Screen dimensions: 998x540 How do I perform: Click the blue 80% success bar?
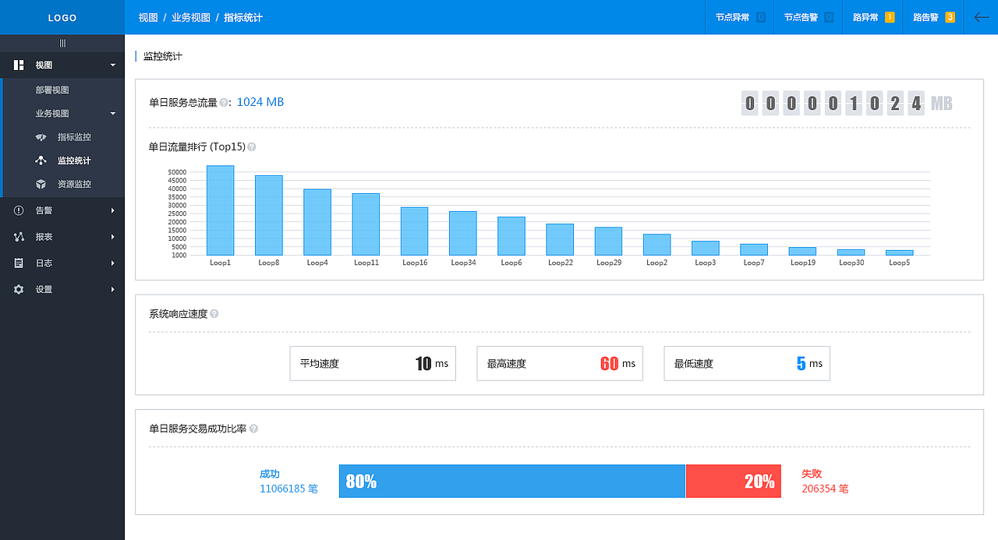512,482
